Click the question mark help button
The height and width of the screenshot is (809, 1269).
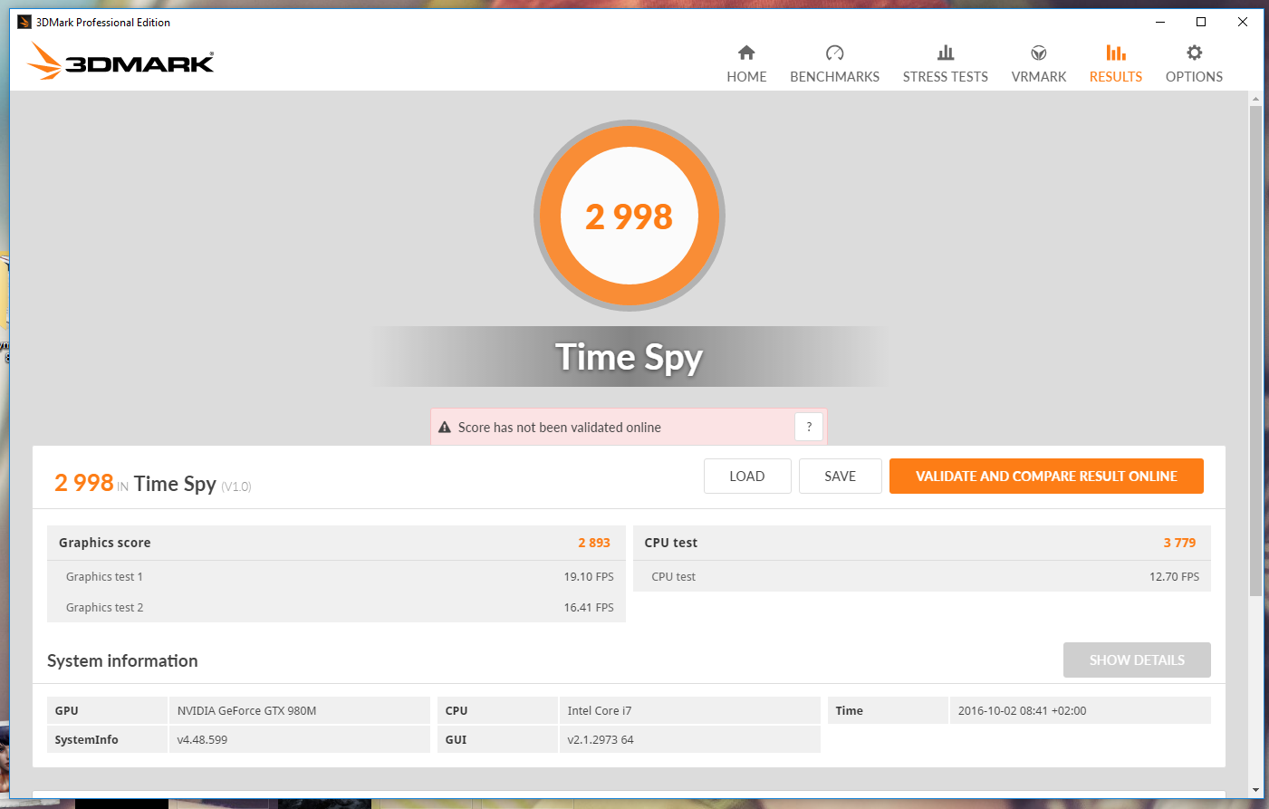pyautogui.click(x=809, y=427)
